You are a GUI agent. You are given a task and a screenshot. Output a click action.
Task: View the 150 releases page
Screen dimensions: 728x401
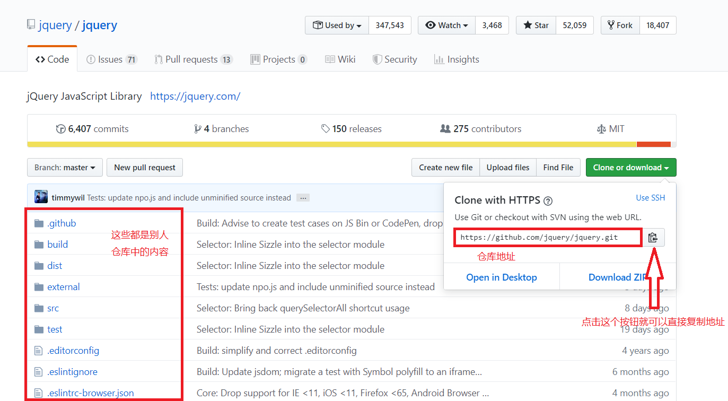pyautogui.click(x=352, y=129)
